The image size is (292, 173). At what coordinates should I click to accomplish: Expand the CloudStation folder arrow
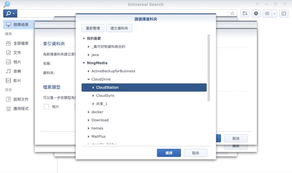(x=93, y=88)
